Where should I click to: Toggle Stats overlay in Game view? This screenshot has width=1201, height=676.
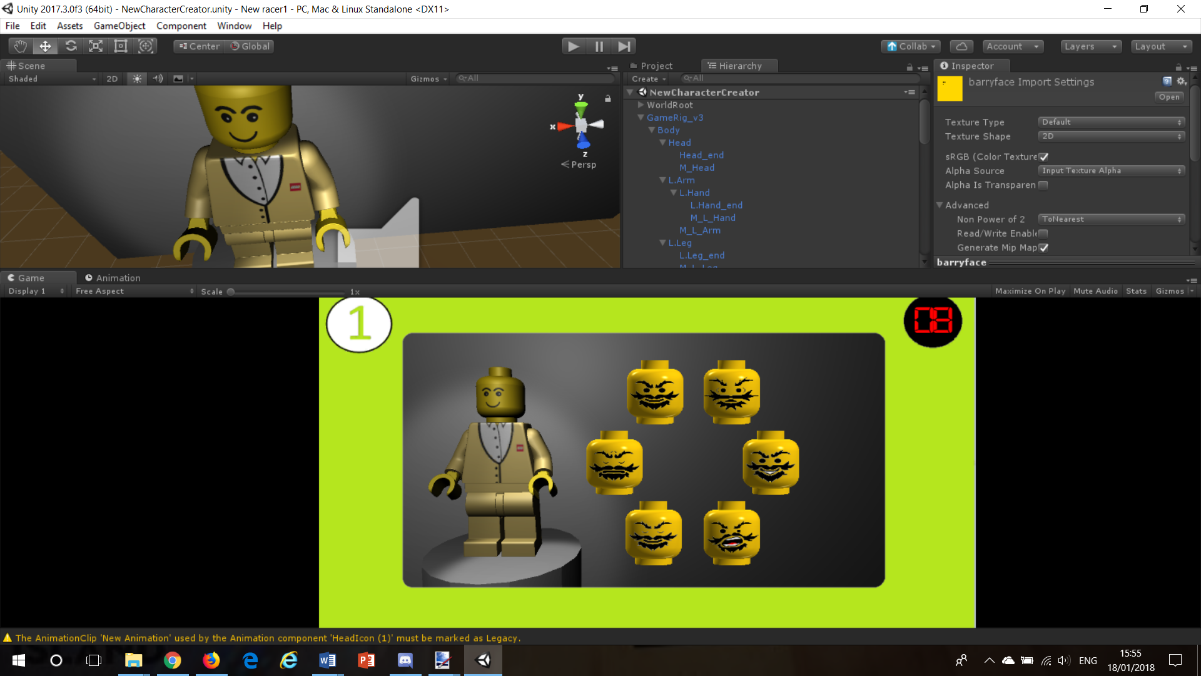[x=1136, y=291]
